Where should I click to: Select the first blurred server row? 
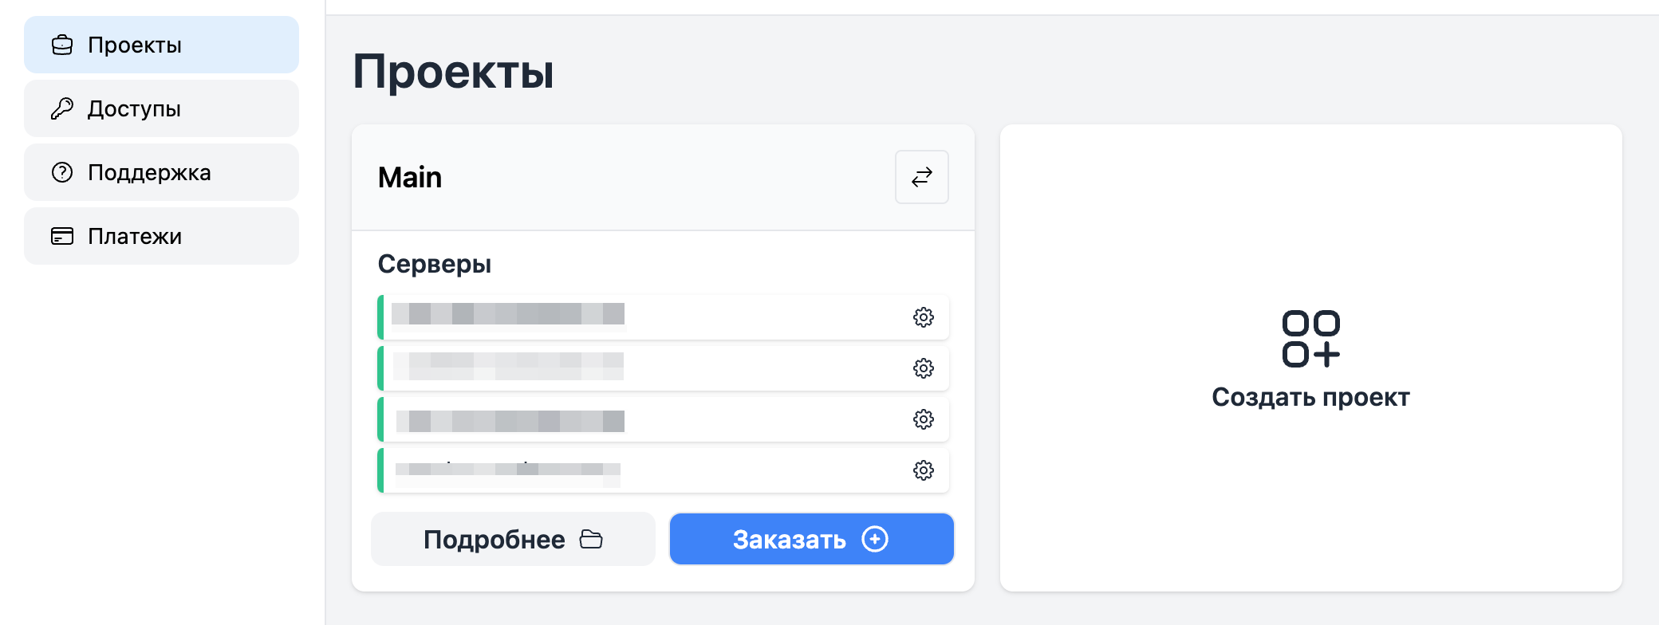(663, 317)
